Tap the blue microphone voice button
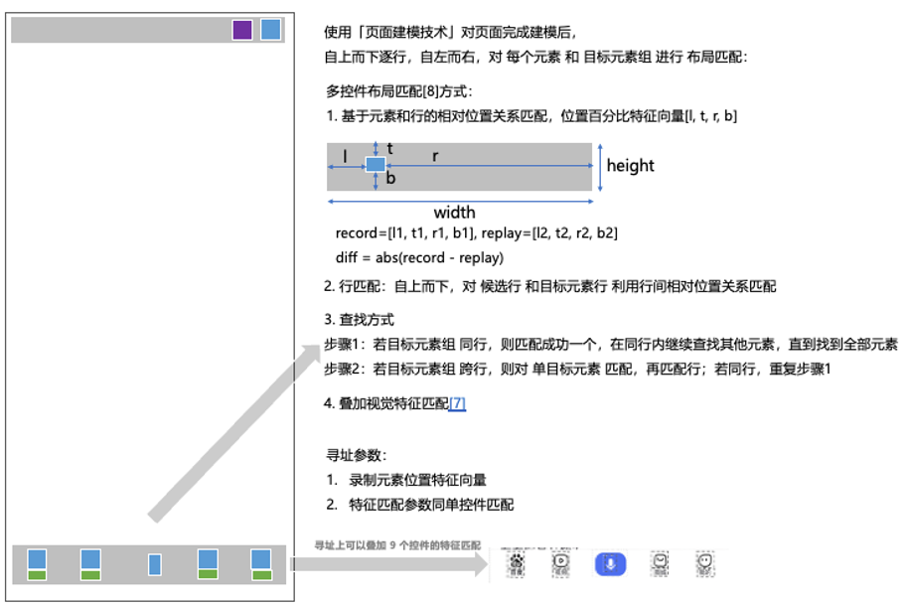 (610, 564)
